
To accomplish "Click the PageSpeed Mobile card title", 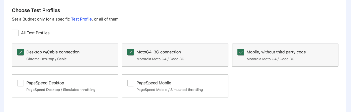I will 154,83.
